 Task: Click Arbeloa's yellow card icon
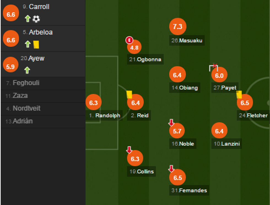(x=36, y=44)
